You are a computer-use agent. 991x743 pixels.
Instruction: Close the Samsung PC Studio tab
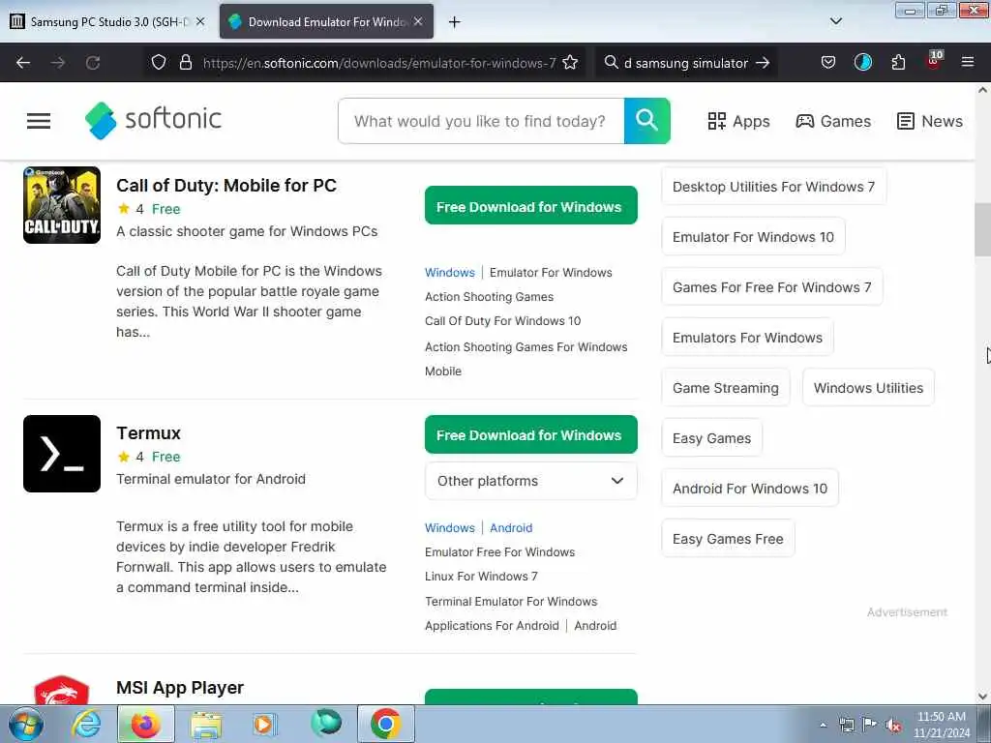(x=200, y=21)
